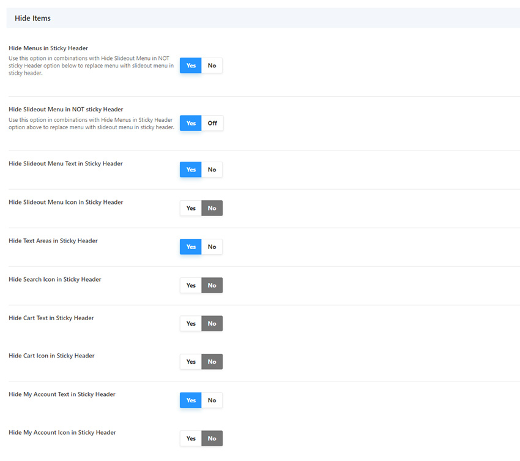This screenshot has height=461, width=520.
Task: Click 'Hide Slideout Menu Icon in Sticky Header' label
Action: point(65,202)
